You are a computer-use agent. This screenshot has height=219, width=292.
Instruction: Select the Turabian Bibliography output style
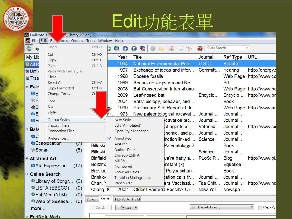[132, 177]
